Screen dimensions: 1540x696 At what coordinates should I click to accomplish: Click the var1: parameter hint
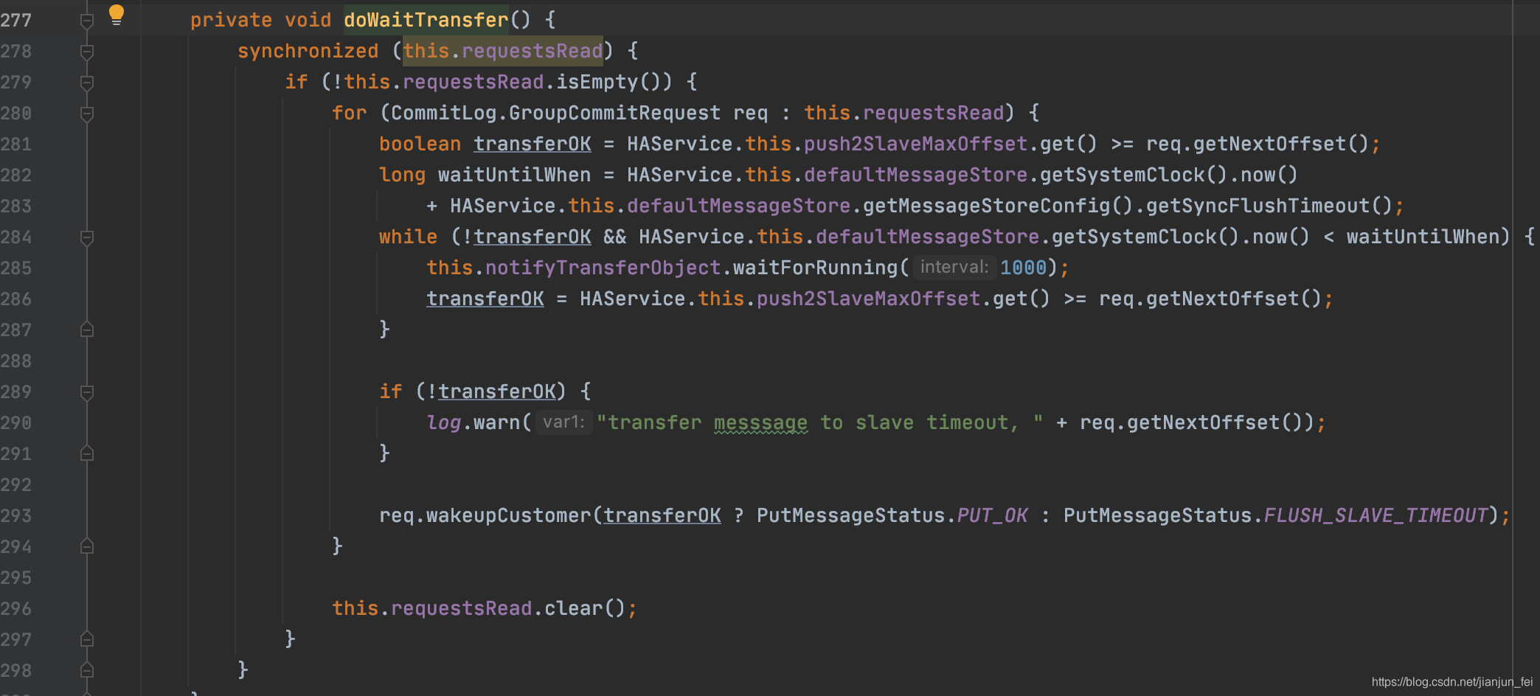[x=563, y=422]
